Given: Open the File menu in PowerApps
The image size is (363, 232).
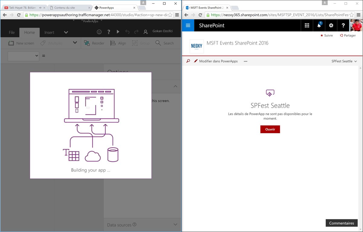Looking at the screenshot, I should [12, 32].
